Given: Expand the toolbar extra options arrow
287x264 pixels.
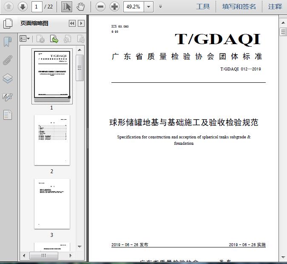Looking at the screenshot, I should [x=161, y=7].
